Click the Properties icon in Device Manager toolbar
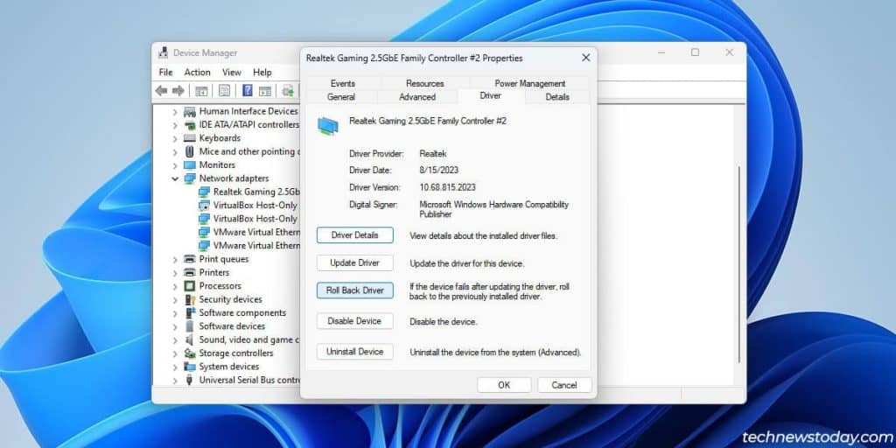Screen dimensions: 896x448 (225, 90)
